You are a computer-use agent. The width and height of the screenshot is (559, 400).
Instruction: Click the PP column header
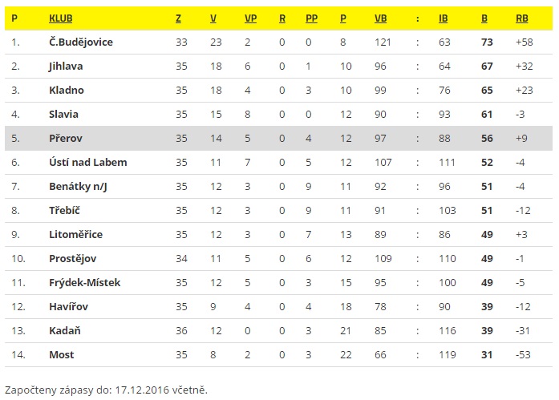pyautogui.click(x=312, y=18)
